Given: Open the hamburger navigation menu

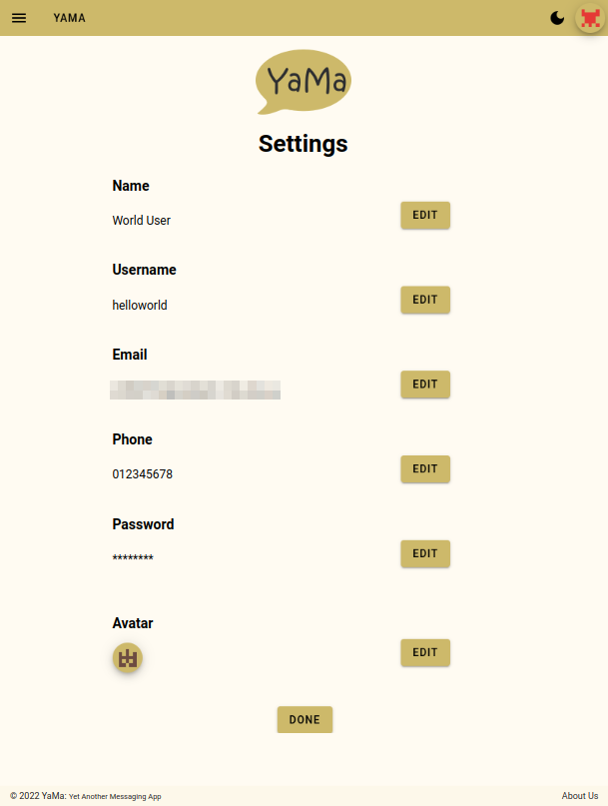Looking at the screenshot, I should [19, 18].
